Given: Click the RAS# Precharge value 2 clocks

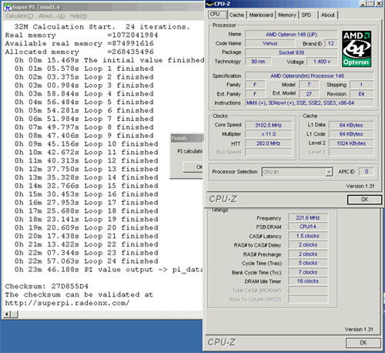Looking at the screenshot, I should (x=308, y=254).
